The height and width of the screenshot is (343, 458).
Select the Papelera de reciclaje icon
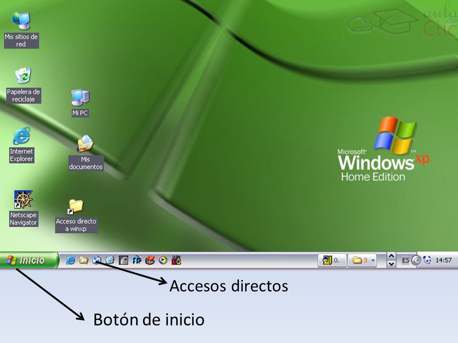click(x=23, y=85)
